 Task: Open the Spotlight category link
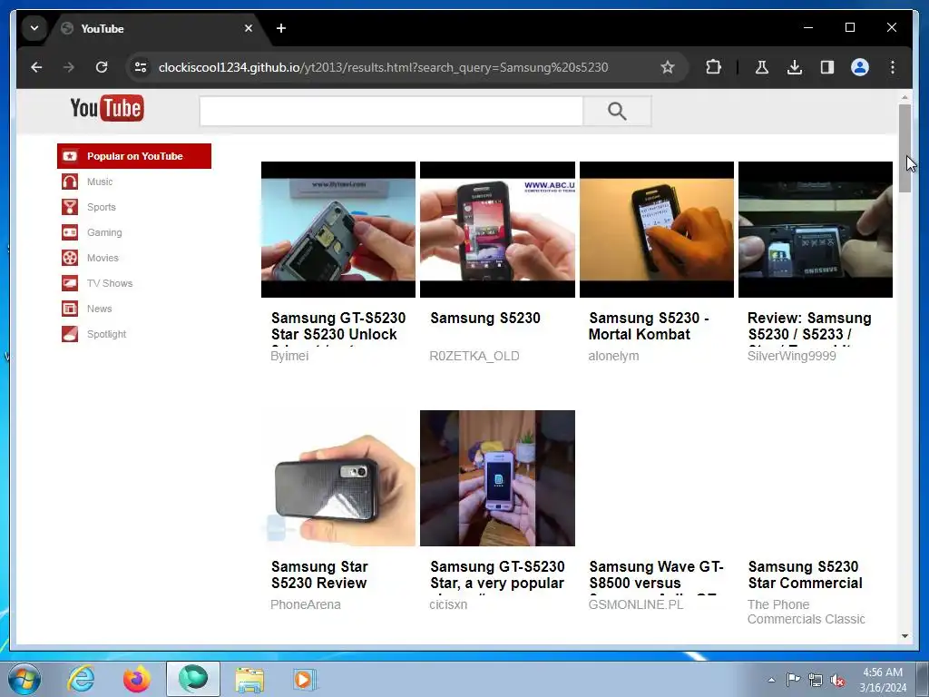(x=107, y=334)
